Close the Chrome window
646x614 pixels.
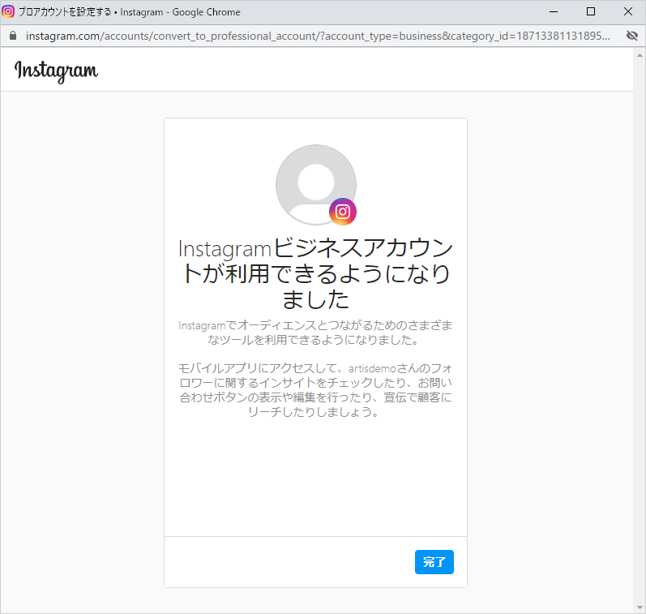click(x=628, y=11)
